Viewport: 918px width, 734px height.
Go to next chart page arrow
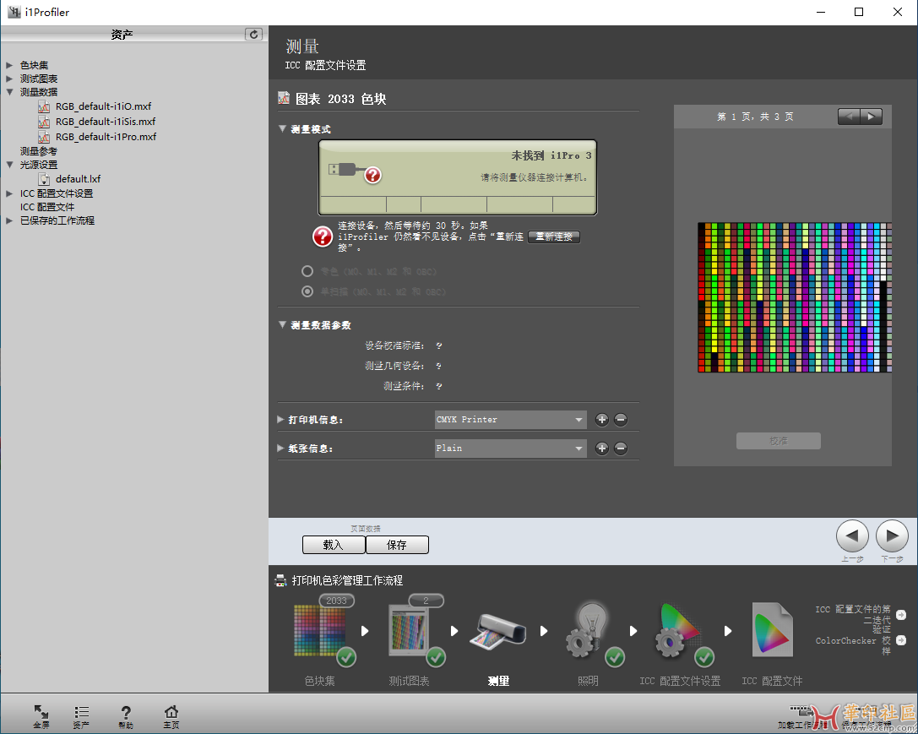click(871, 117)
